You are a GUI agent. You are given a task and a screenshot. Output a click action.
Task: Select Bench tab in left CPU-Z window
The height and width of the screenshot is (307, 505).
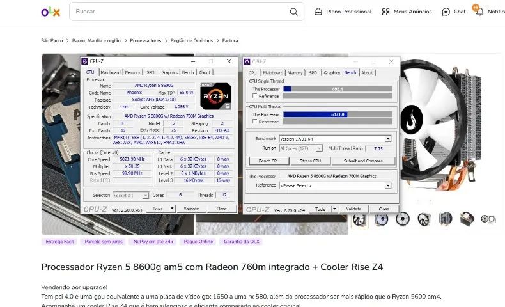coord(188,72)
